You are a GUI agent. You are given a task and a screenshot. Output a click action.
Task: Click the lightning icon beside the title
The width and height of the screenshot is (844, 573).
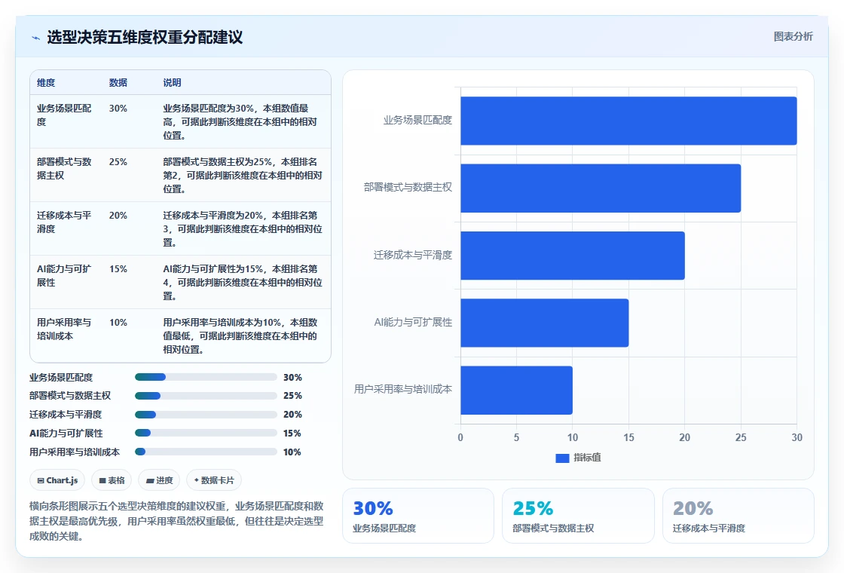(36, 38)
